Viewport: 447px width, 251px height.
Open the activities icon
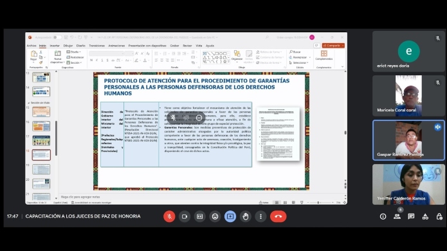click(425, 217)
